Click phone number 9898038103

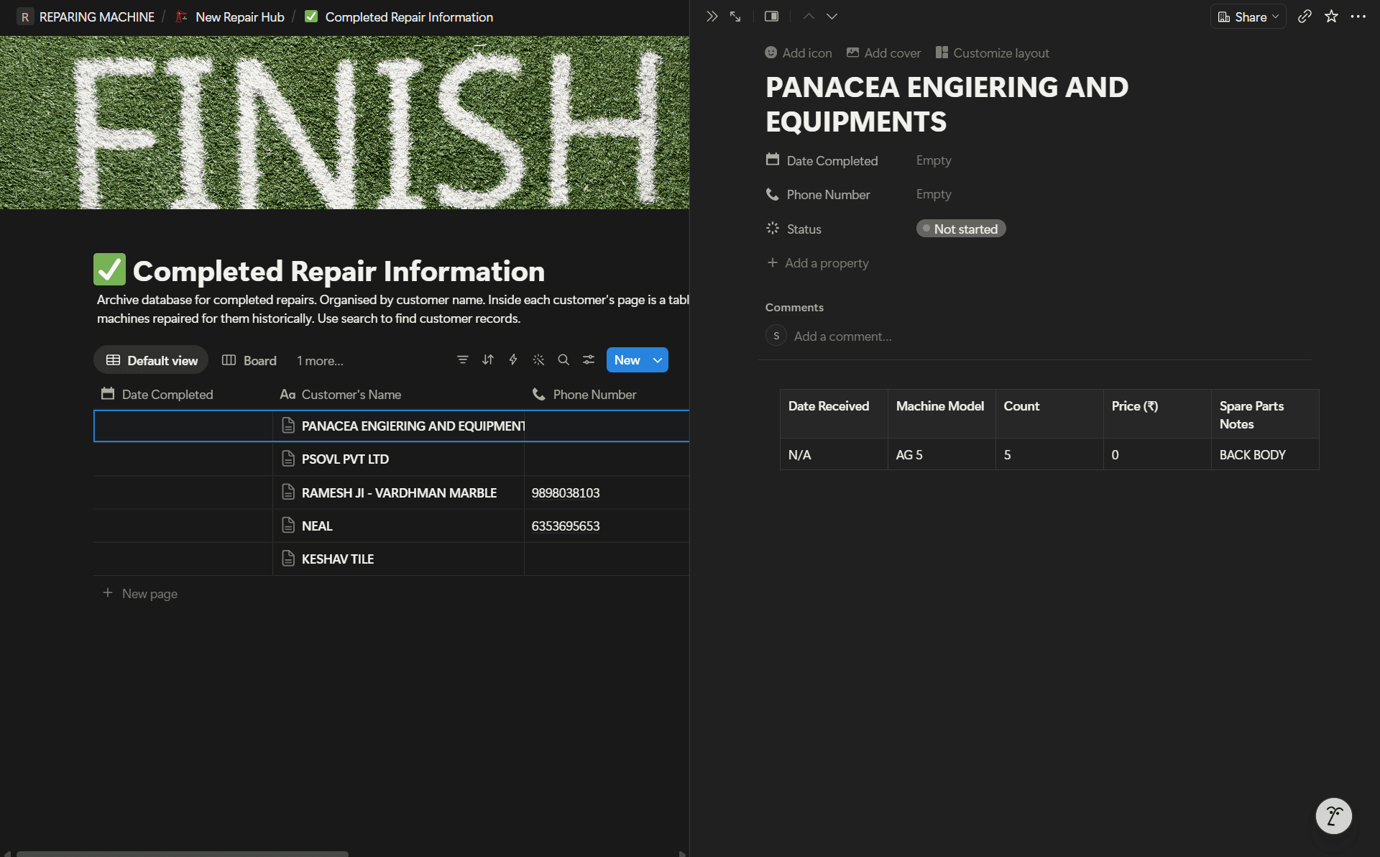click(566, 492)
